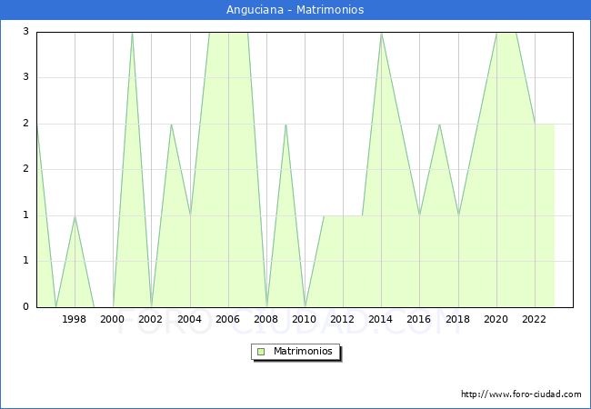Image resolution: width=591 pixels, height=409 pixels.
Task: Click the 2020 x-axis label
Action: pyautogui.click(x=496, y=319)
